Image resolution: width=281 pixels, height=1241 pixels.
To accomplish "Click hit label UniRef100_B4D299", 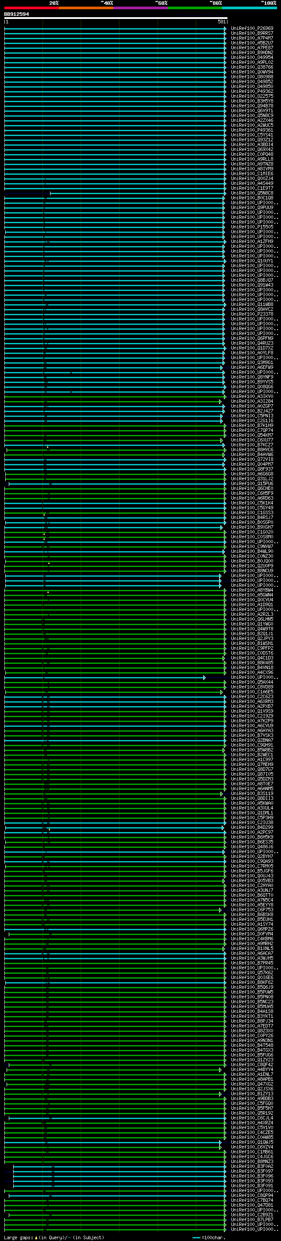I will point(252,827).
